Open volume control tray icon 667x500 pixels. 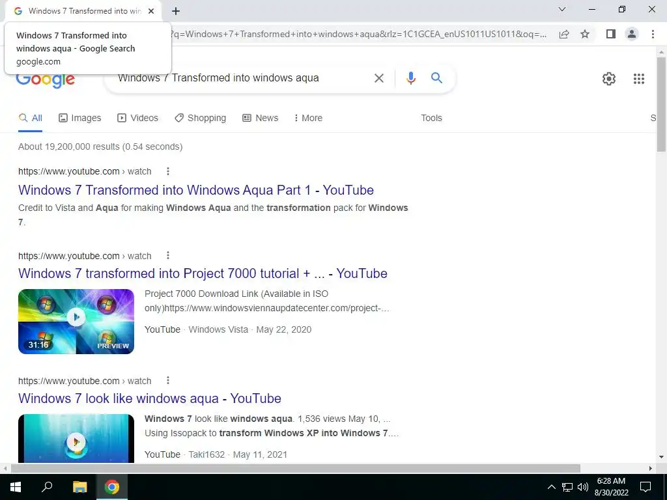click(x=583, y=487)
